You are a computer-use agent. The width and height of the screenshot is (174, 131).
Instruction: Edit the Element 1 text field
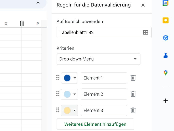pos(104,78)
